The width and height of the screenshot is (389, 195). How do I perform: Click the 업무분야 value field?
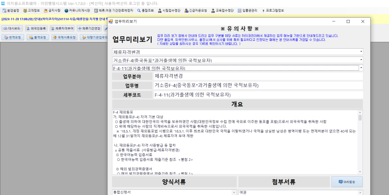[x=258, y=76]
